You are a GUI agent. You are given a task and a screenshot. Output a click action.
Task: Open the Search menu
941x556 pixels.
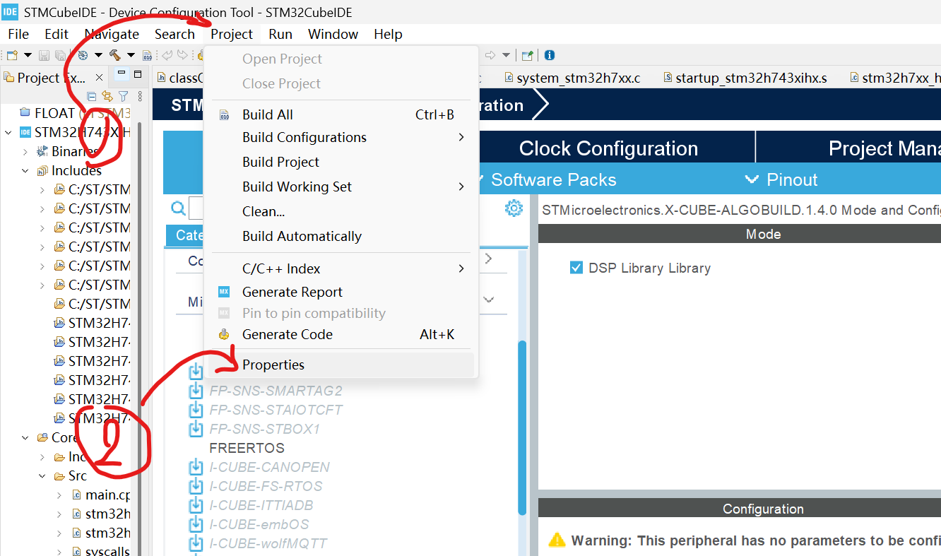[174, 34]
